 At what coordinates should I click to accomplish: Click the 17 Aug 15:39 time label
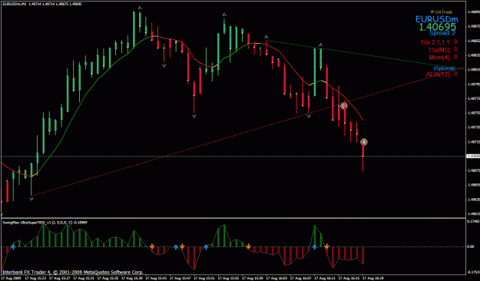point(131,278)
